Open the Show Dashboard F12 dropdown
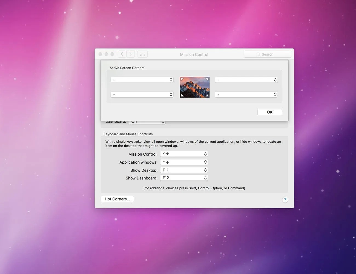This screenshot has height=274, width=356. click(x=184, y=178)
